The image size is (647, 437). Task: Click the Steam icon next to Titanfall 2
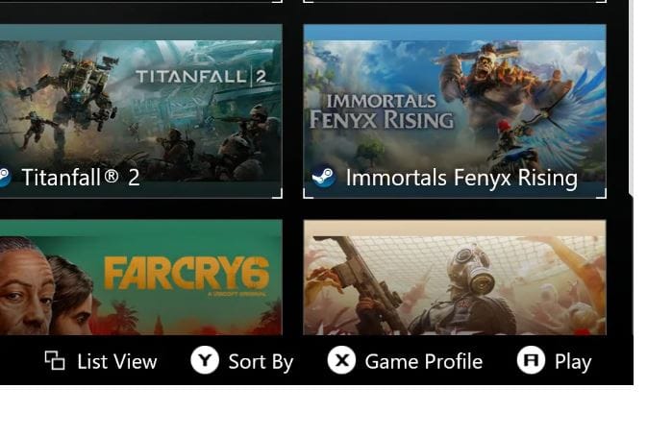click(3, 178)
